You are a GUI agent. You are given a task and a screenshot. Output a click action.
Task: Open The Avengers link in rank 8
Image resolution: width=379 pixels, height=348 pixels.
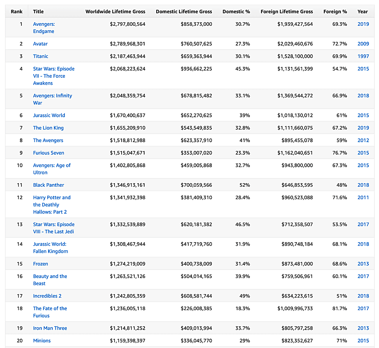(x=48, y=140)
